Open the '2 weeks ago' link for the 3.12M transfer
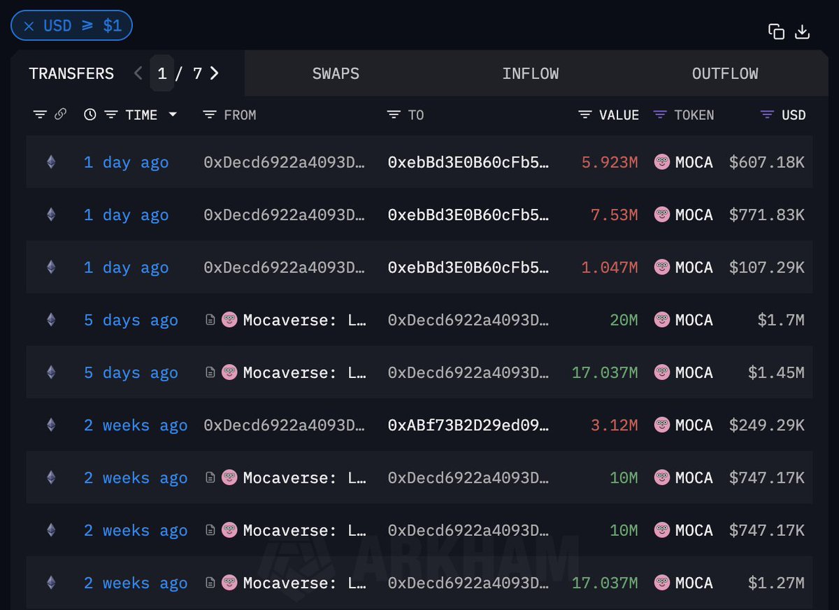 click(136, 425)
